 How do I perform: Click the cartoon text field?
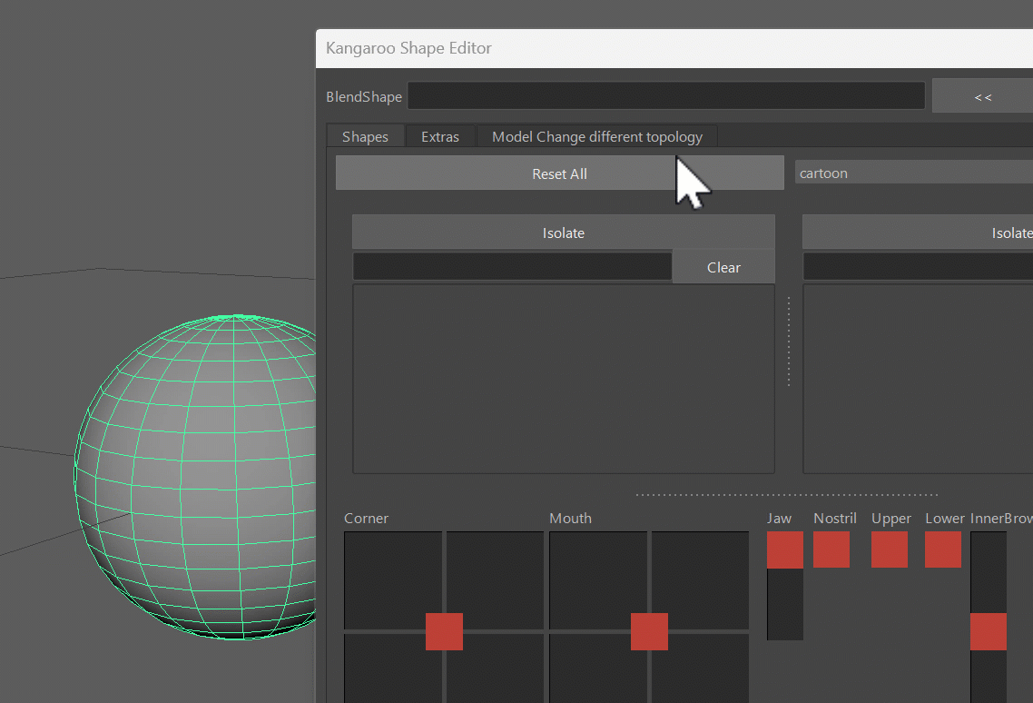pyautogui.click(x=914, y=173)
